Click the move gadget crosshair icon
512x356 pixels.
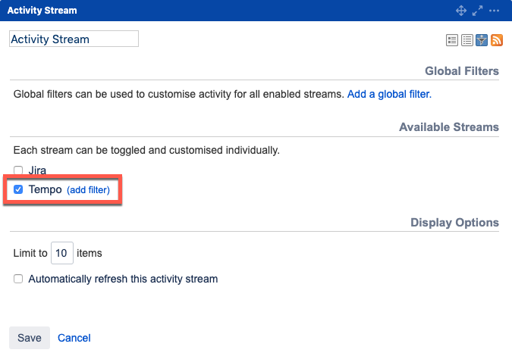pyautogui.click(x=460, y=11)
